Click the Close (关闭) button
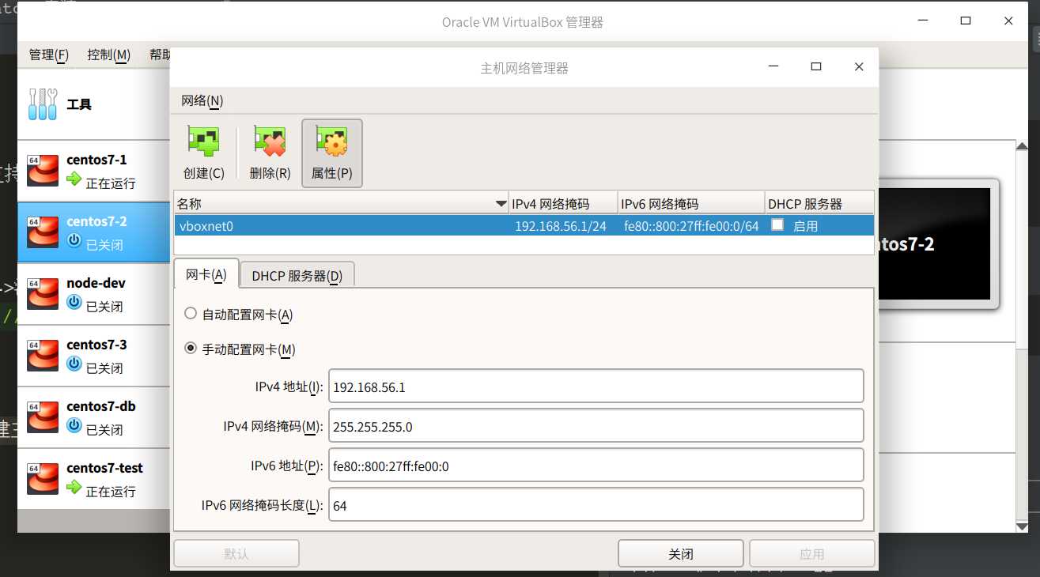 pos(680,553)
